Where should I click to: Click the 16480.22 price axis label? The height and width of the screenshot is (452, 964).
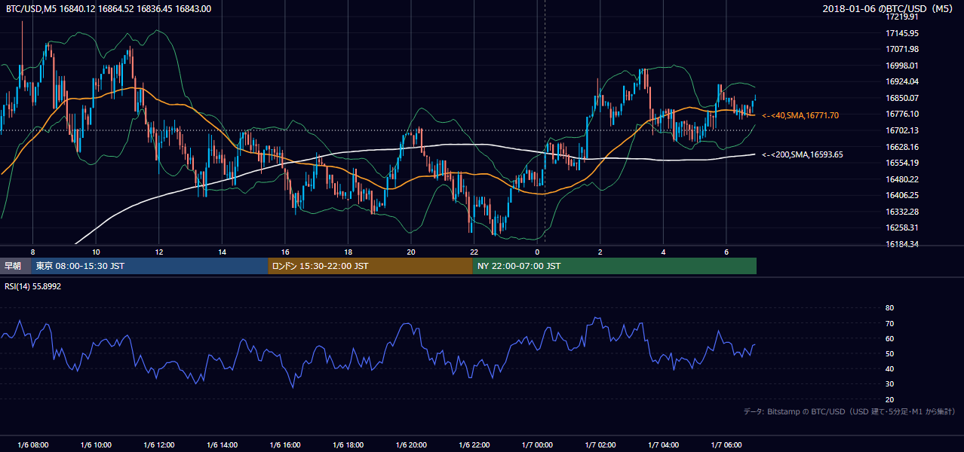tap(901, 179)
